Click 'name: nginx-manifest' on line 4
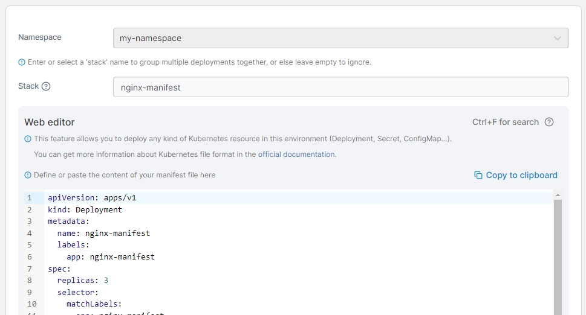Image resolution: width=586 pixels, height=315 pixels. click(103, 233)
